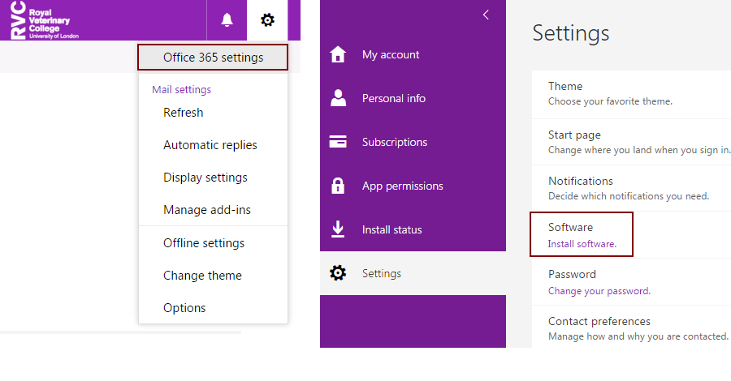Screen dimensions: 731x381
Task: Click the Change your password link
Action: tap(599, 291)
